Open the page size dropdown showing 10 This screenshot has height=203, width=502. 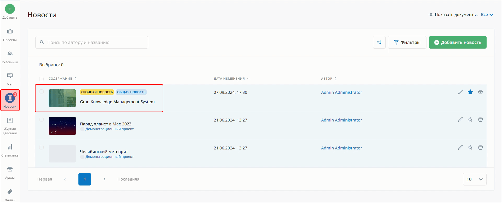click(x=475, y=179)
